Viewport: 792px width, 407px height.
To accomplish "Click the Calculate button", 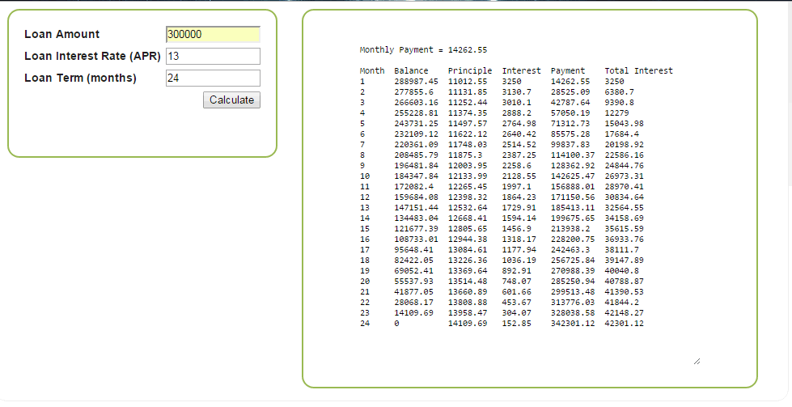I will coord(232,100).
